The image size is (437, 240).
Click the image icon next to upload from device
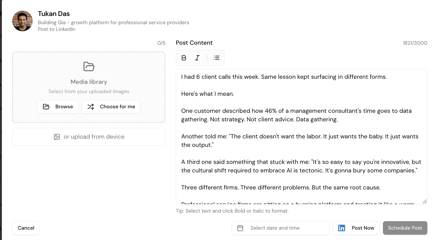[x=57, y=136]
